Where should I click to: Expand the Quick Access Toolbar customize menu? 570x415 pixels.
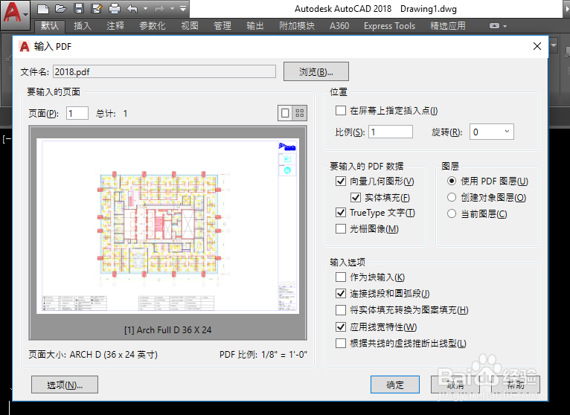(x=183, y=9)
